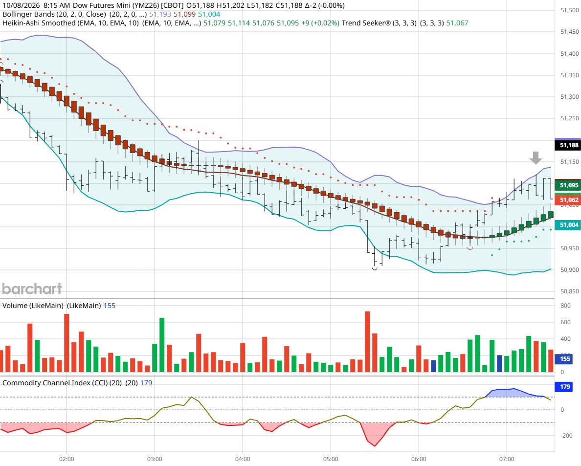Click the teal 51,004 price tag
The height and width of the screenshot is (466, 581).
[568, 225]
